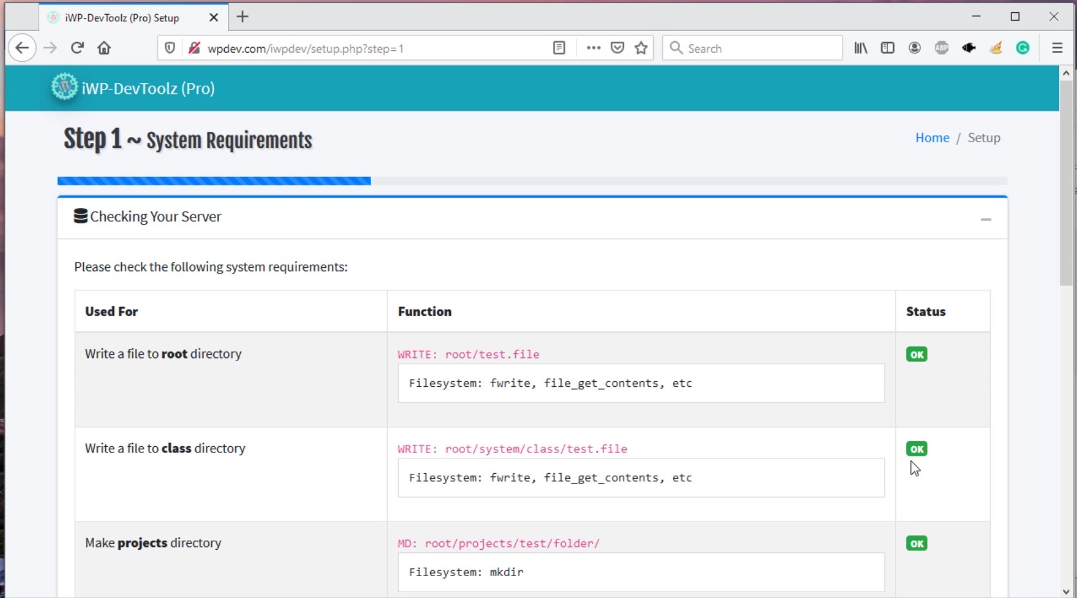Go to the browser home page
1077x598 pixels.
click(104, 48)
